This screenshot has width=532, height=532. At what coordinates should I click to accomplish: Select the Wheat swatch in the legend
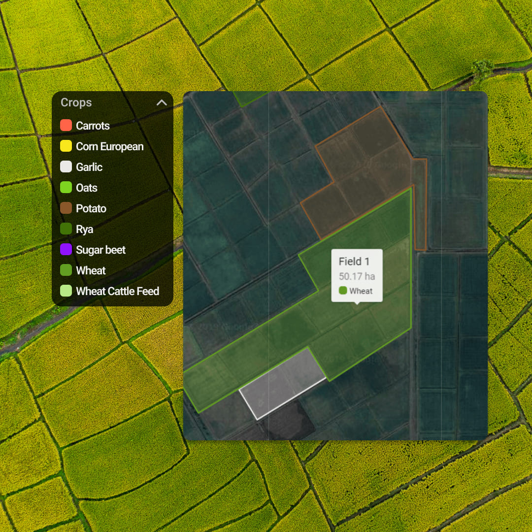pyautogui.click(x=66, y=270)
